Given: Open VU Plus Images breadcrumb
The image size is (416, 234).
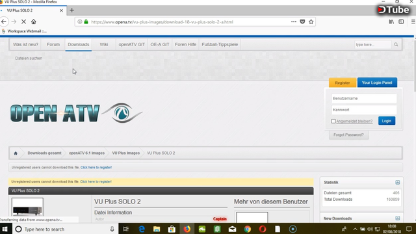Looking at the screenshot, I should pyautogui.click(x=125, y=153).
